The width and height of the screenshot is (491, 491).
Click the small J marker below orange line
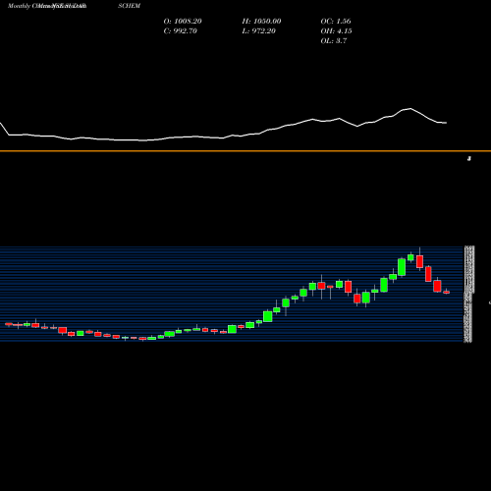469,159
